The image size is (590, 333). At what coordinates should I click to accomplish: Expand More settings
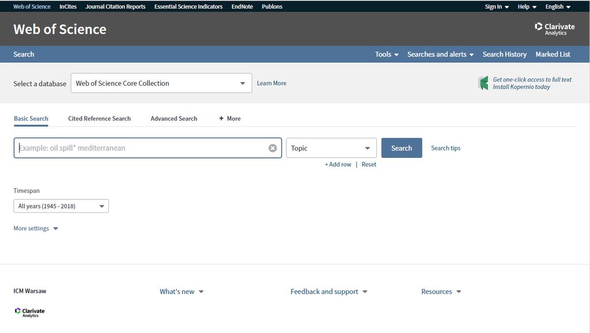pyautogui.click(x=36, y=228)
